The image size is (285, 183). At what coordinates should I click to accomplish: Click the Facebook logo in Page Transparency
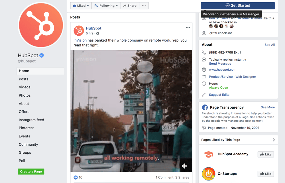pos(205,107)
